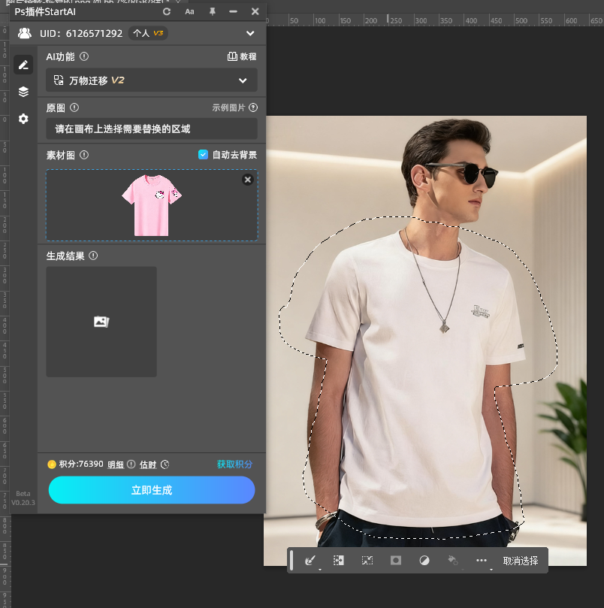Open the 示例图片 sample images help
The height and width of the screenshot is (608, 604).
pyautogui.click(x=234, y=107)
